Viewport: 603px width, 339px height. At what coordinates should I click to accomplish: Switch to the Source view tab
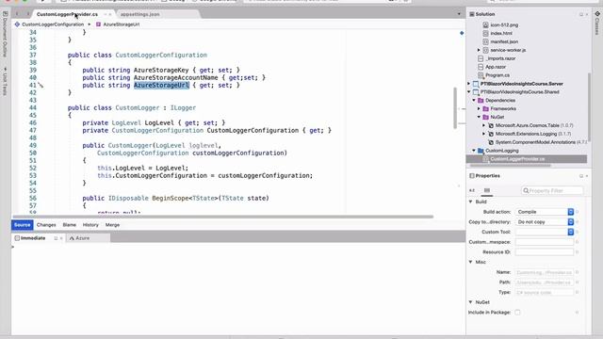click(x=23, y=225)
